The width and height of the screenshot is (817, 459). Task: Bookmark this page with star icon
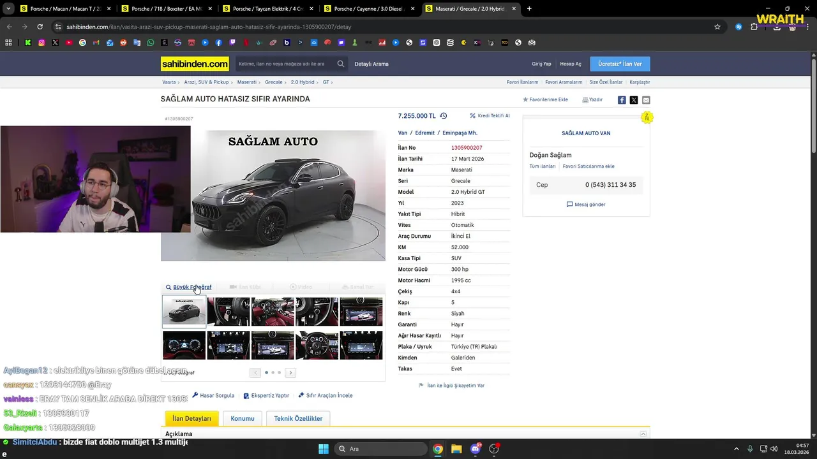point(717,27)
